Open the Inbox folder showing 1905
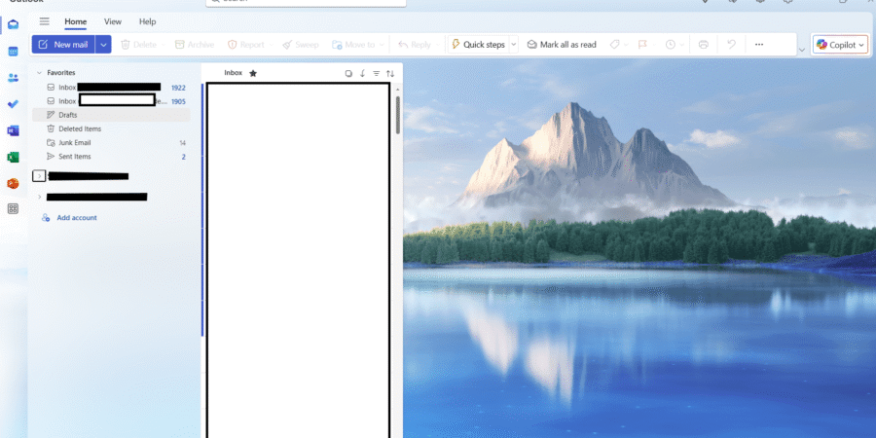 (111, 101)
